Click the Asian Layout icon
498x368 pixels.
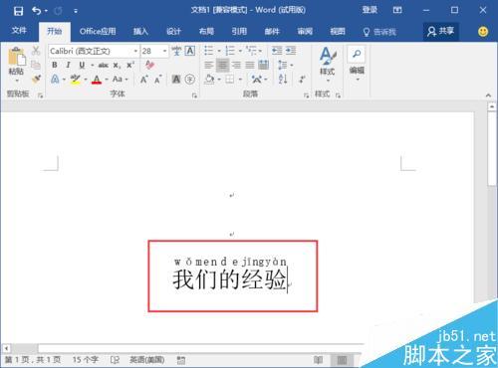tap(256, 80)
